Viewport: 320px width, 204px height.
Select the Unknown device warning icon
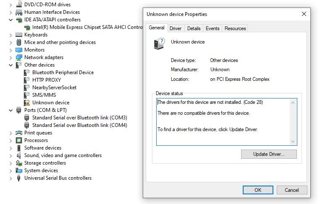[x=27, y=103]
